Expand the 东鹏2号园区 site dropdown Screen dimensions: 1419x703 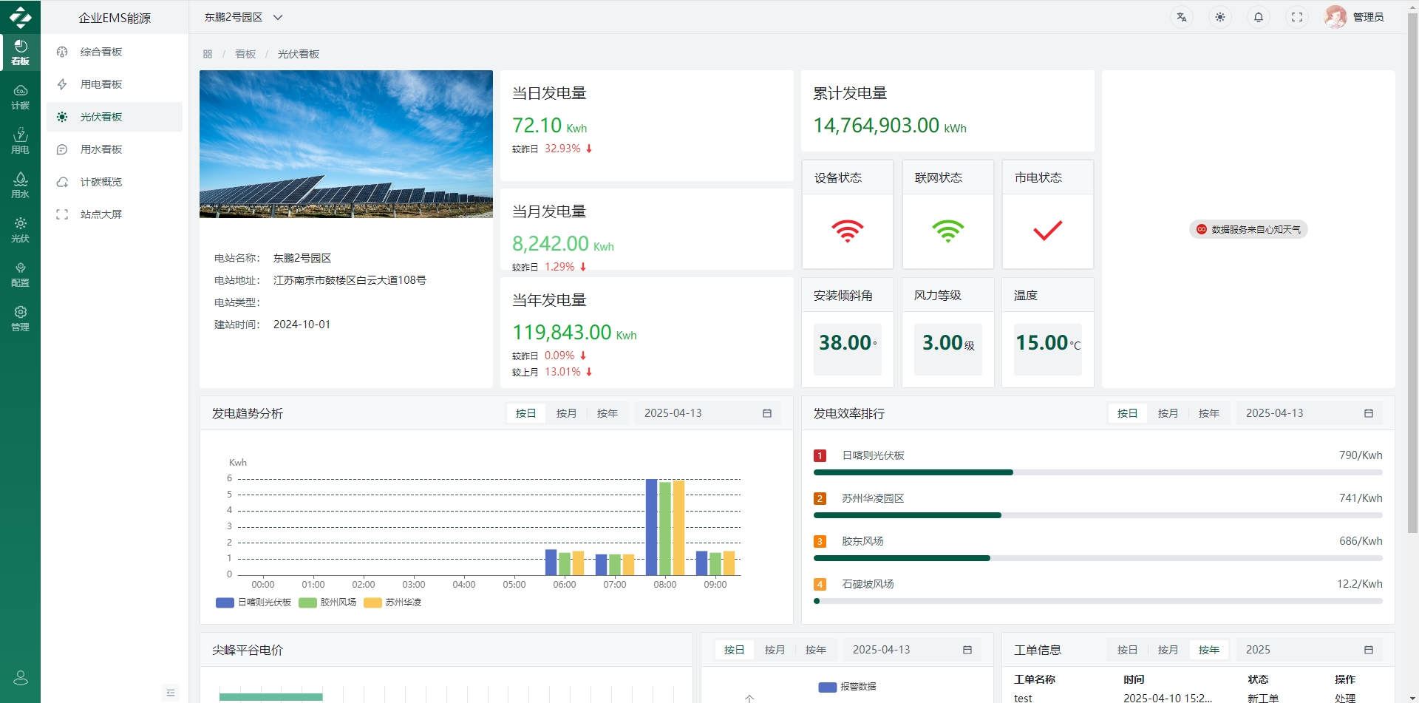tap(243, 17)
